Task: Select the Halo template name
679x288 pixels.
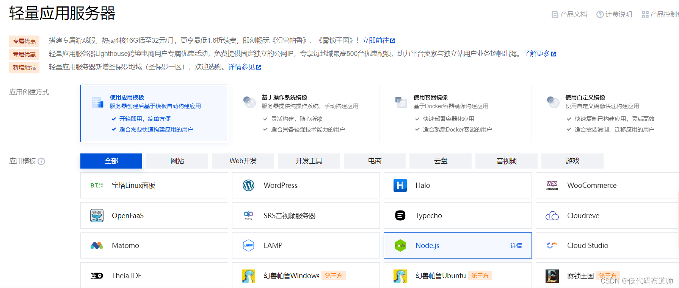Action: coord(423,186)
